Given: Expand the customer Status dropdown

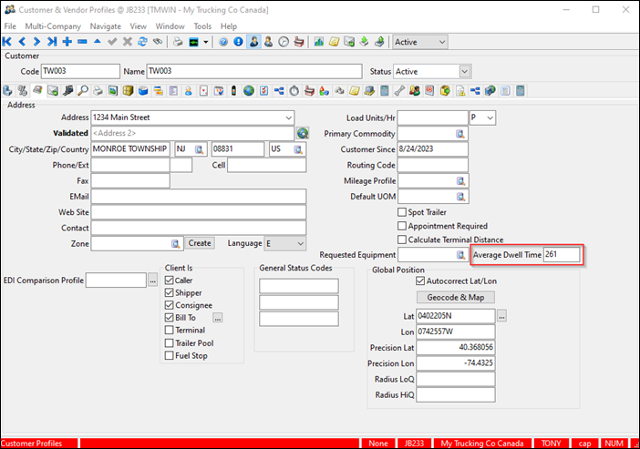Looking at the screenshot, I should pos(465,71).
